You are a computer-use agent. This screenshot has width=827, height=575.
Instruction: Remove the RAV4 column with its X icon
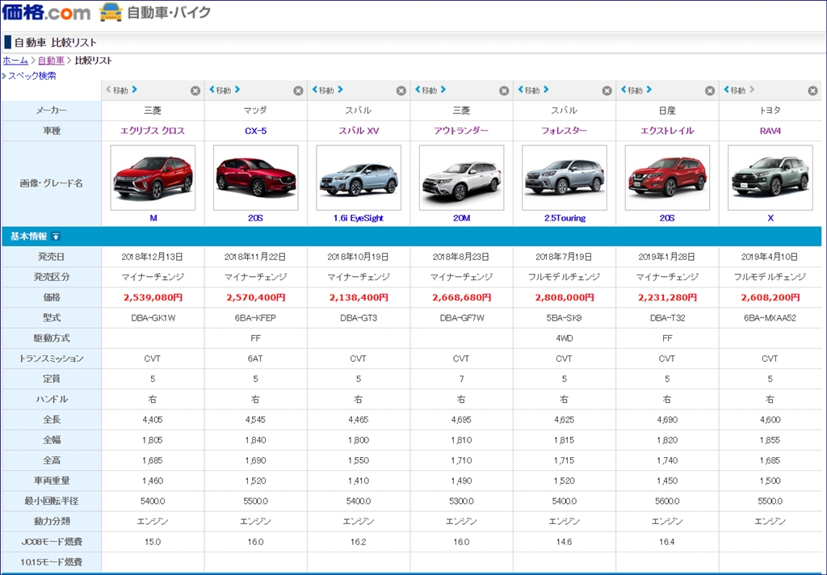click(x=812, y=90)
